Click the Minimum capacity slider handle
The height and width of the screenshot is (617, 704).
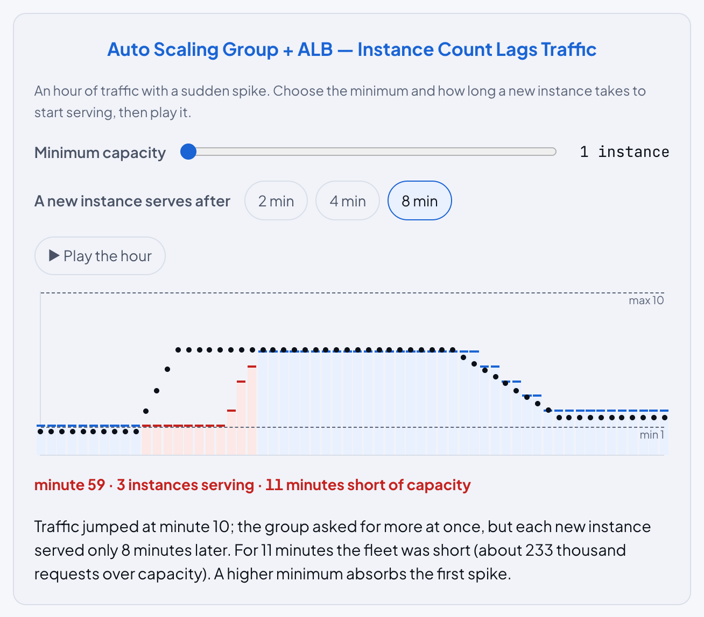(188, 152)
